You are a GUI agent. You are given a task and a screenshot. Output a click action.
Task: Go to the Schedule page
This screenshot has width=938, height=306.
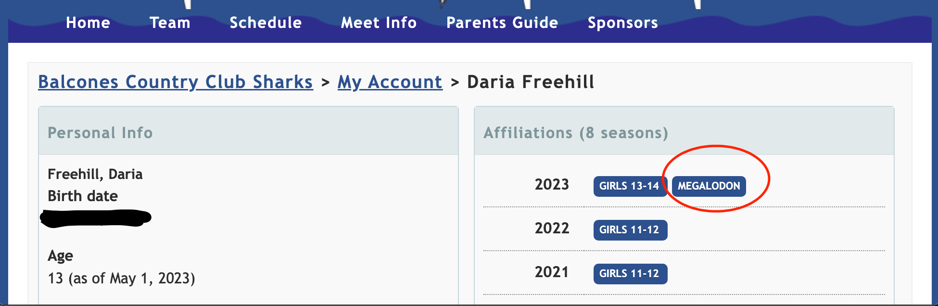tap(266, 23)
